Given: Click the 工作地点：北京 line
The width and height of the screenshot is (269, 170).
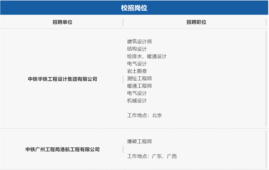Looking at the screenshot, I should (144, 115).
